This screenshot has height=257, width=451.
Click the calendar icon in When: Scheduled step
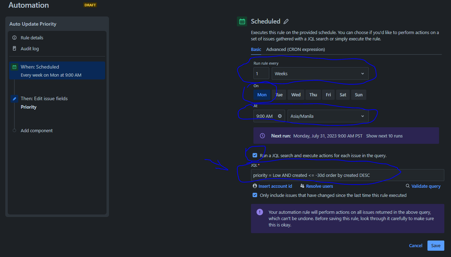click(x=14, y=67)
